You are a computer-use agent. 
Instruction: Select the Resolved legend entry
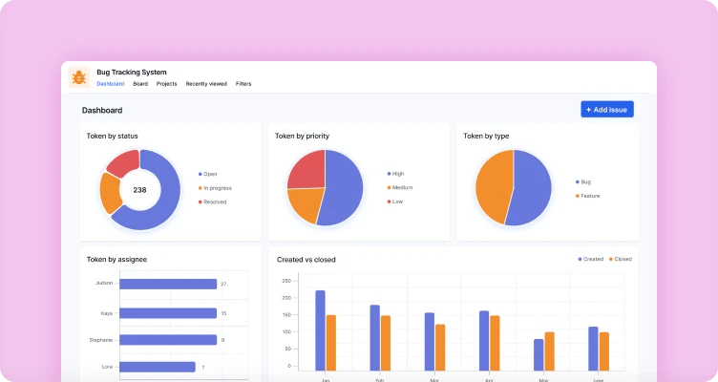click(x=212, y=202)
